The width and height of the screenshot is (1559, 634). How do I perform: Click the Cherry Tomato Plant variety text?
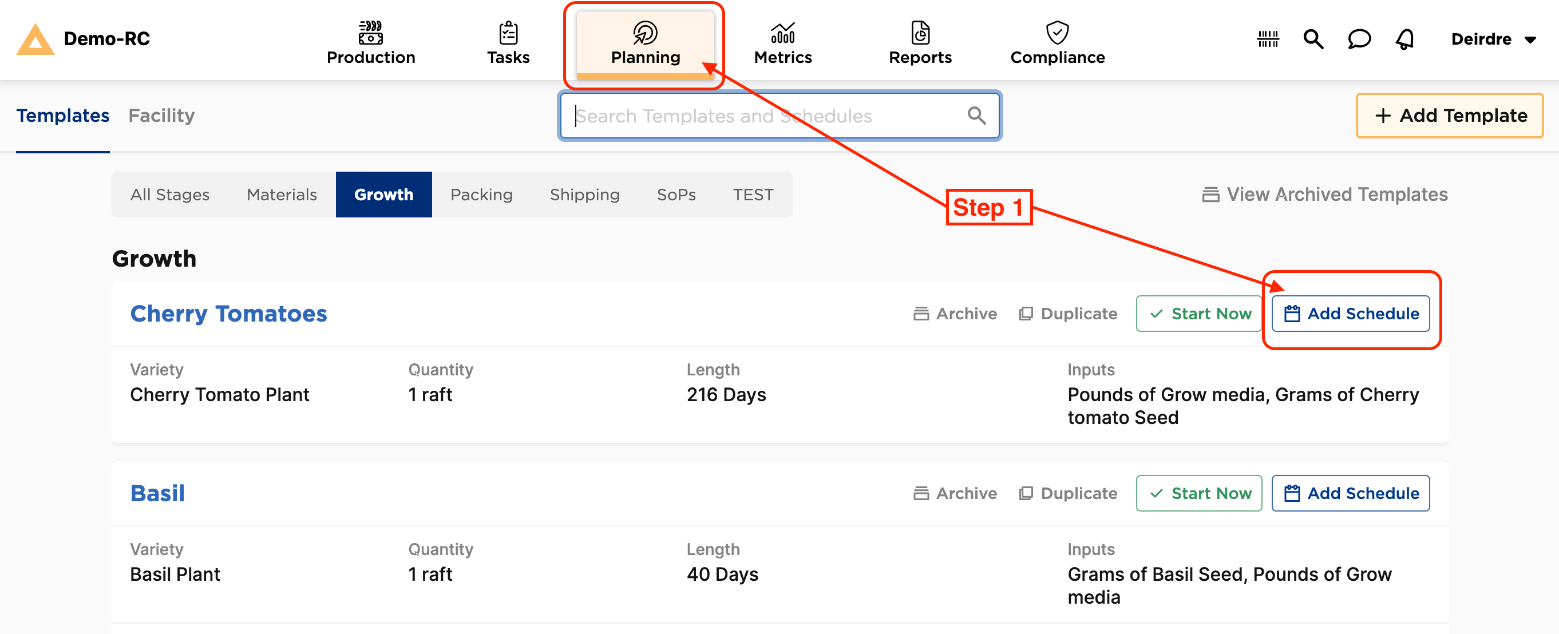(x=220, y=395)
